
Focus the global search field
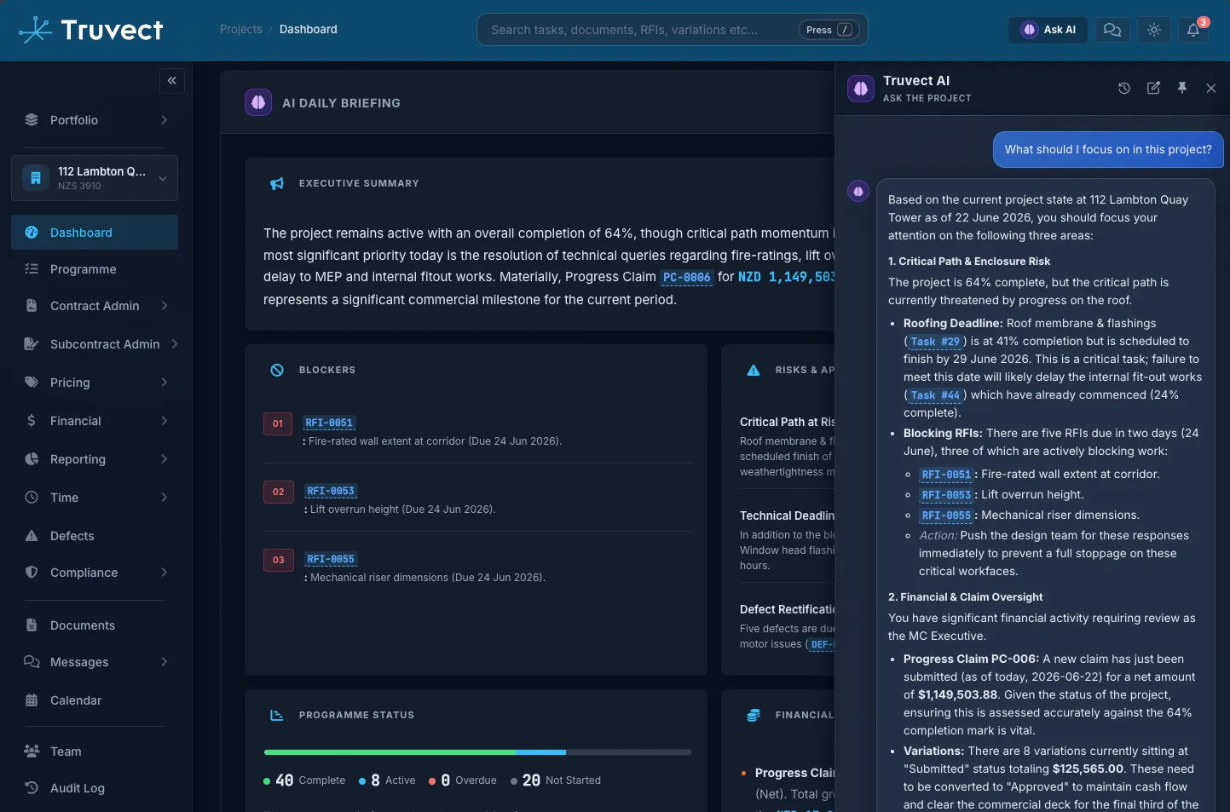coord(673,30)
